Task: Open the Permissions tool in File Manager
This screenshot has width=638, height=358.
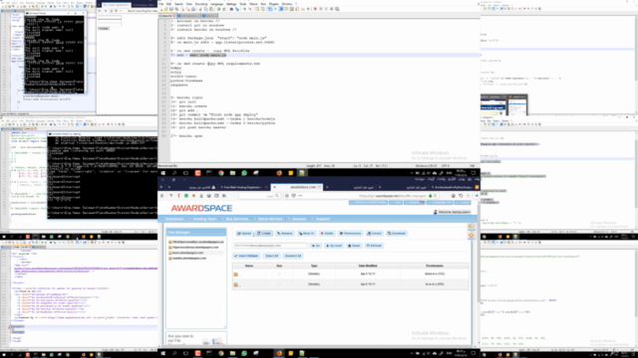Action: tap(350, 234)
